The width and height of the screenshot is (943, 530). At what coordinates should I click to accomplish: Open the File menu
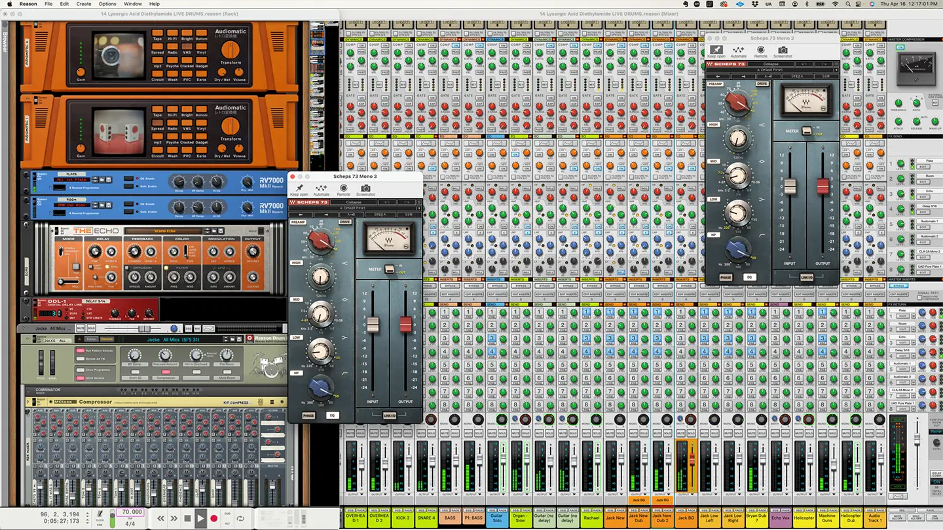(x=48, y=4)
